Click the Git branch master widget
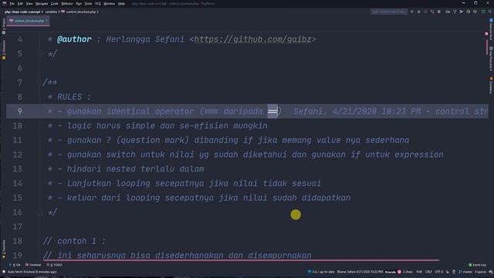 465,272
